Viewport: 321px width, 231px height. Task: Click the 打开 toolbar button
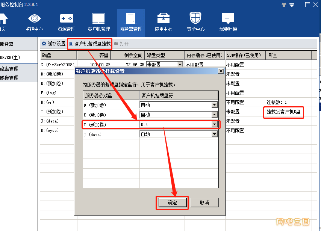pyautogui.click(x=121, y=44)
